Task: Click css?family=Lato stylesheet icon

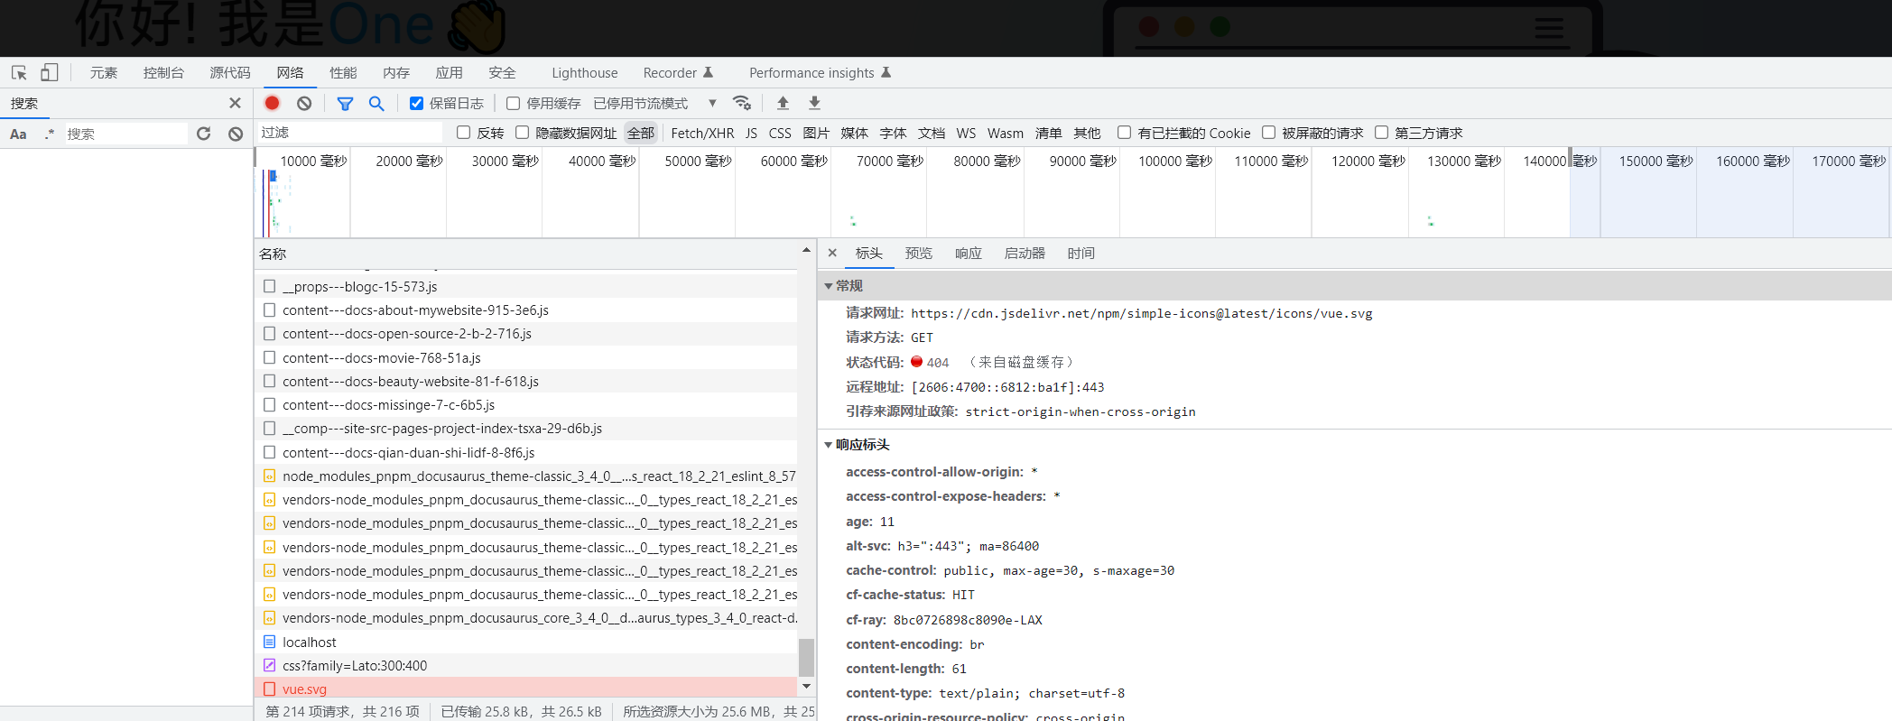Action: pyautogui.click(x=269, y=665)
